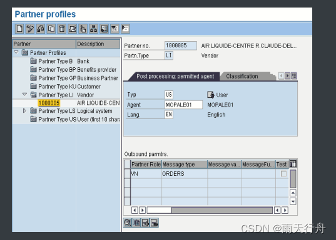The image size is (336, 240).
Task: Click the Create new partner profile icon
Action: (19, 29)
